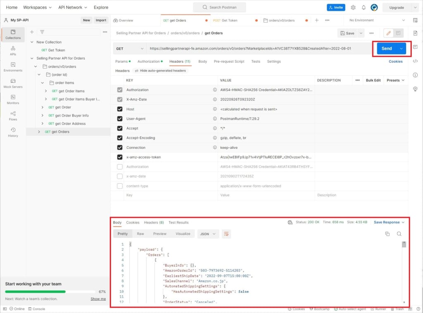Open the Save options dropdown arrow
The width and height of the screenshot is (423, 313).
(361, 33)
